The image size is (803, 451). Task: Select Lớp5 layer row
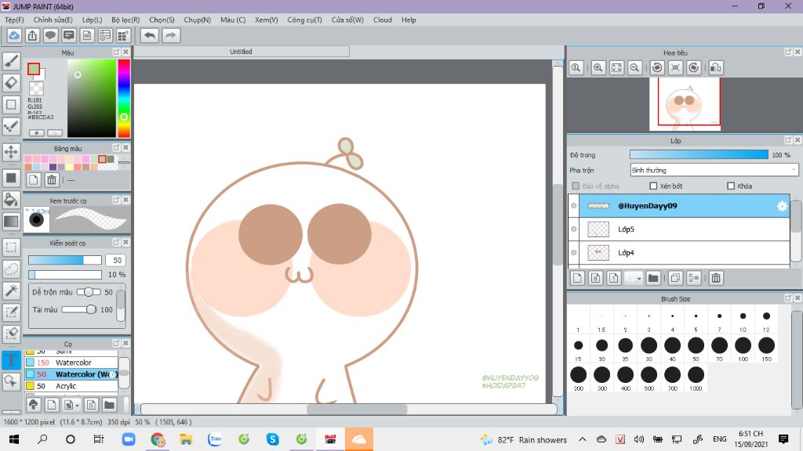(x=679, y=229)
